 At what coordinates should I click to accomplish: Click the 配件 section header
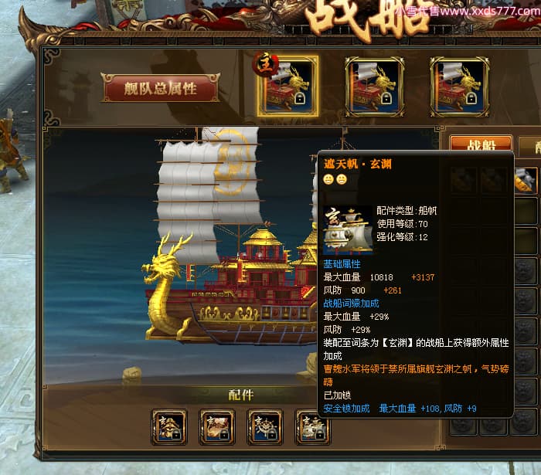pyautogui.click(x=241, y=395)
